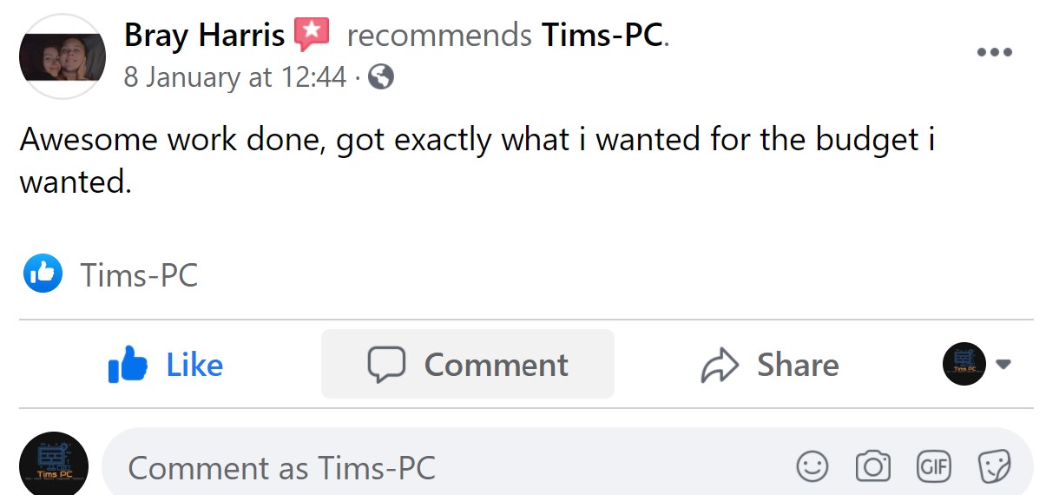
Task: Expand the comment-as dropdown arrow
Action: tap(1003, 365)
